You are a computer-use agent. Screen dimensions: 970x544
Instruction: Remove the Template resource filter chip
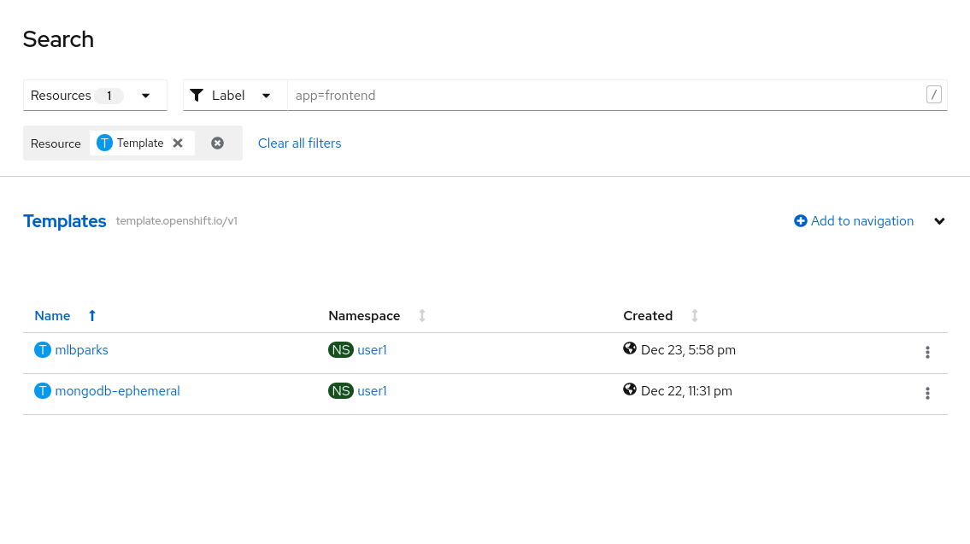[x=178, y=143]
